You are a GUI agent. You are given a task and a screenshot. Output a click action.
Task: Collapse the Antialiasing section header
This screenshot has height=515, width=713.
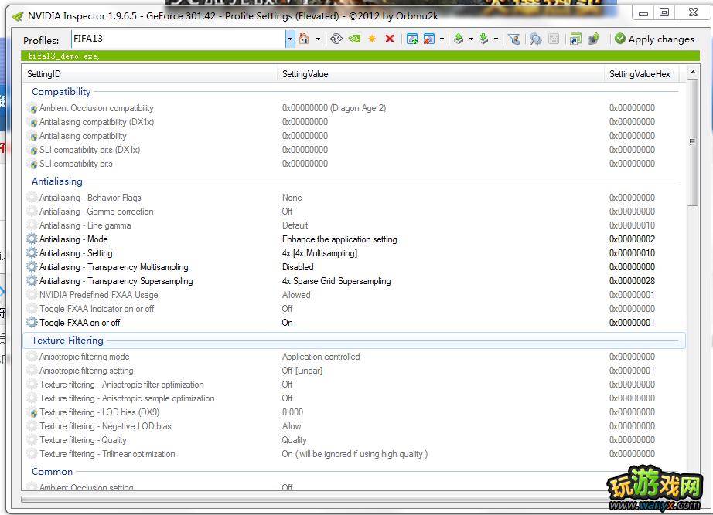57,181
